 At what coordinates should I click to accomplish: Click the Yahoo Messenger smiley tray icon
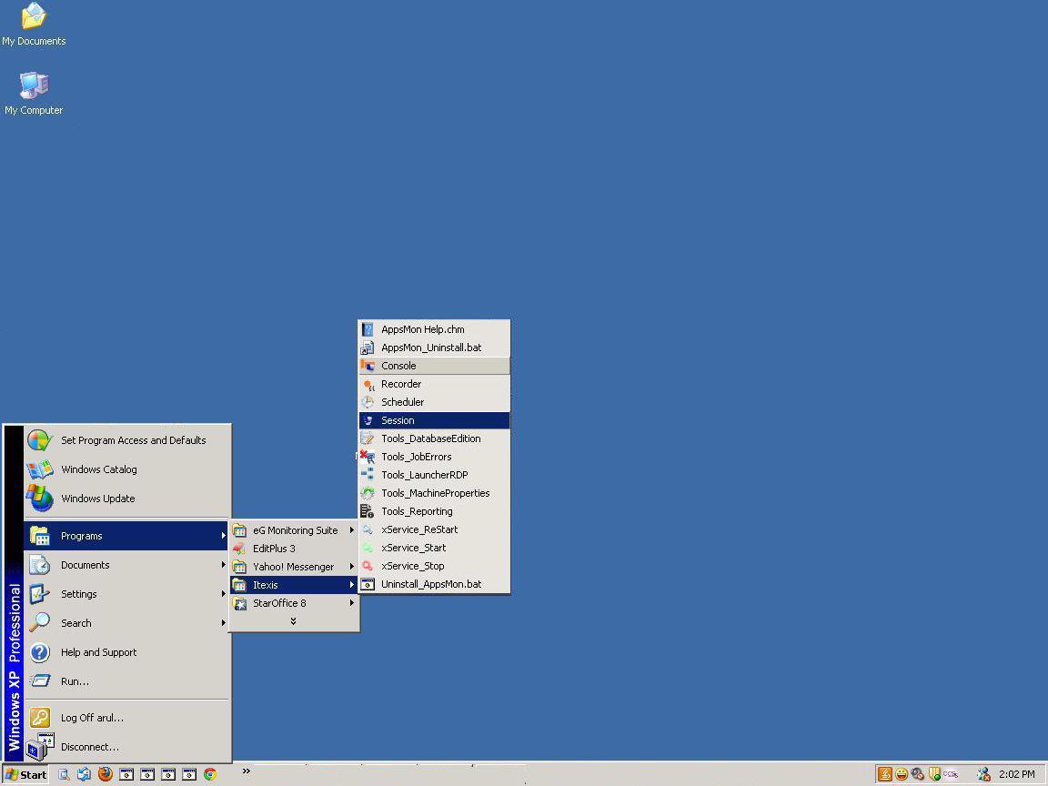(x=902, y=775)
